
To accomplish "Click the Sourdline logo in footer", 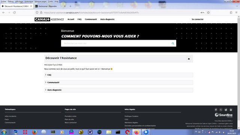I will tap(223, 115).
